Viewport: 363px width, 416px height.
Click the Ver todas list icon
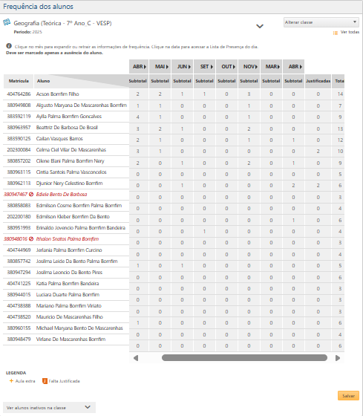pos(336,33)
